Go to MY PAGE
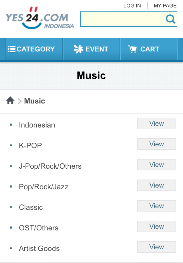Viewport: 183px width, 263px height. coord(165,6)
